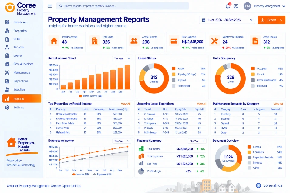This screenshot has width=290, height=193.
Task: Click the Total Properties house icon
Action: click(54, 41)
